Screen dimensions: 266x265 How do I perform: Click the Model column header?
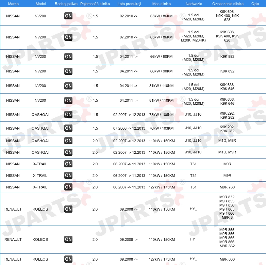pyautogui.click(x=40, y=4)
